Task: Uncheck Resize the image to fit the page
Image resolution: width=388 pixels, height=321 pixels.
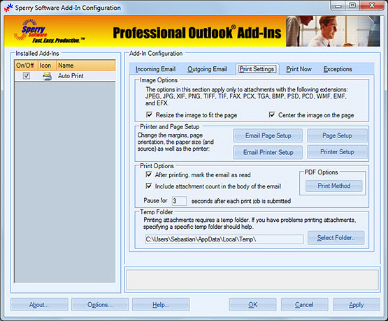Action: [x=149, y=115]
